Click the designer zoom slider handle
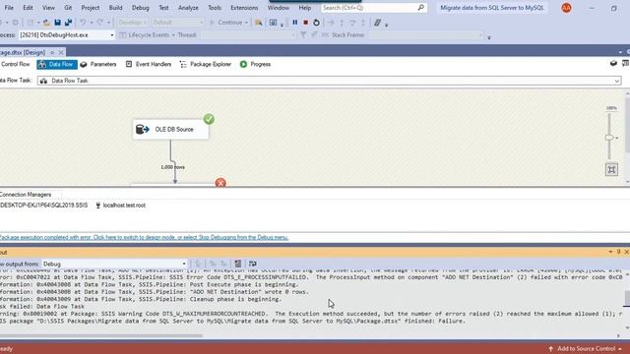This screenshot has height=354, width=630. [x=609, y=138]
